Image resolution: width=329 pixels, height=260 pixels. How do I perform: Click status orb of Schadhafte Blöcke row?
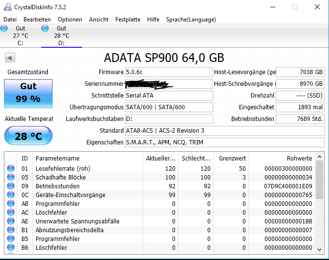11,177
